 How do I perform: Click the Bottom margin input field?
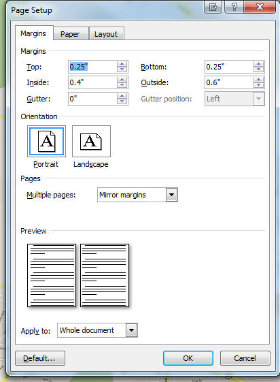point(229,67)
